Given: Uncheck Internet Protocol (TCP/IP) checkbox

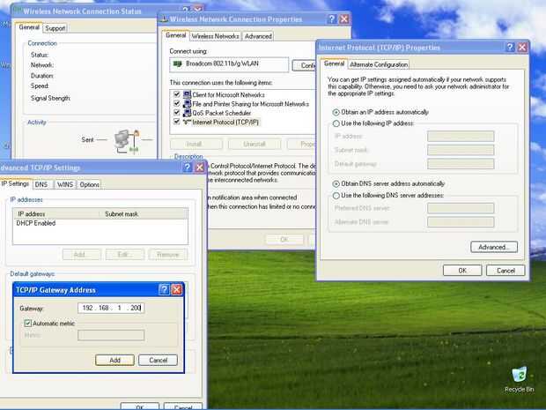Looking at the screenshot, I should pyautogui.click(x=176, y=122).
